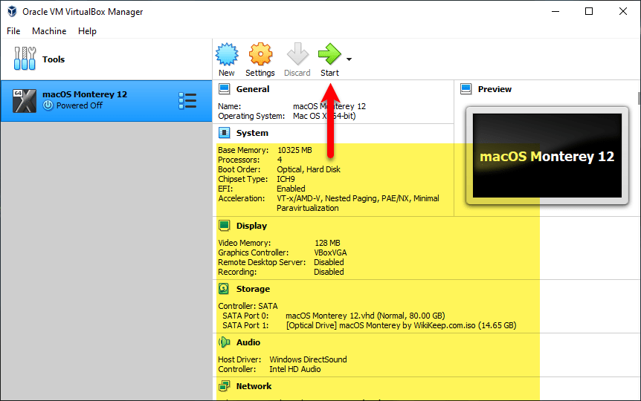This screenshot has width=641, height=401.
Task: Open the macOS Monterey 12 machine menu icon
Action: coord(187,101)
